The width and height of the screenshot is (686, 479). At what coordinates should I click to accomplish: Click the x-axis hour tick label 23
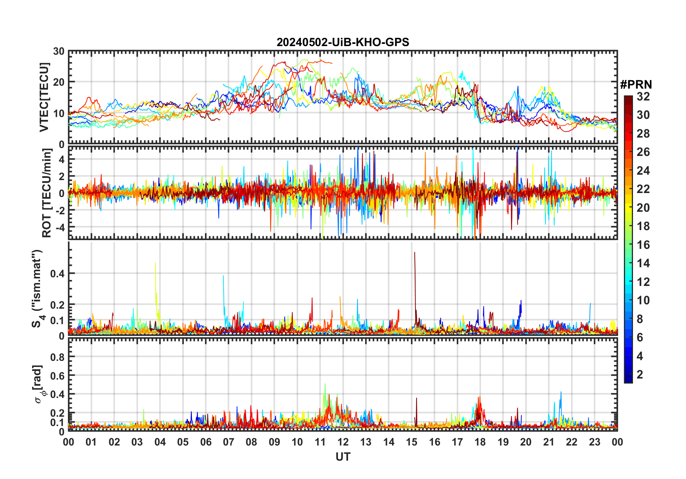(x=594, y=442)
